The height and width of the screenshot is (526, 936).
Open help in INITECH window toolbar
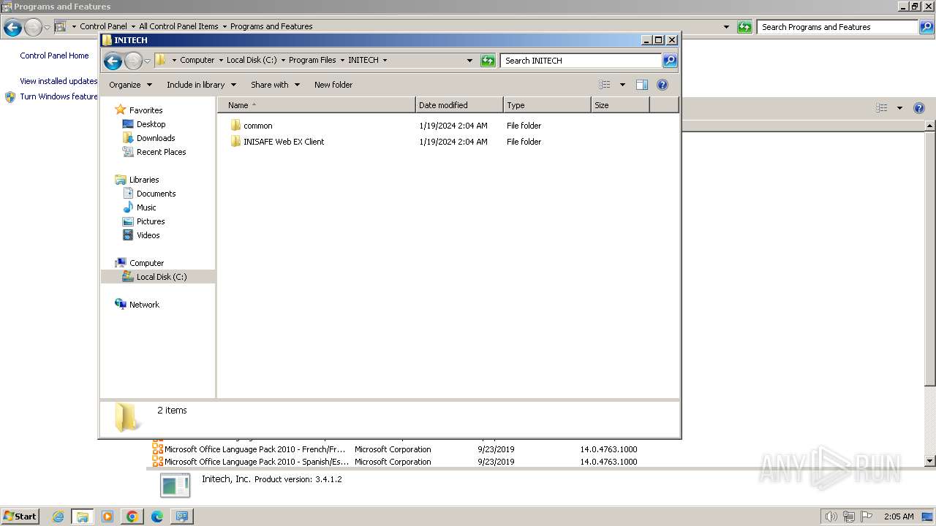[x=663, y=85]
